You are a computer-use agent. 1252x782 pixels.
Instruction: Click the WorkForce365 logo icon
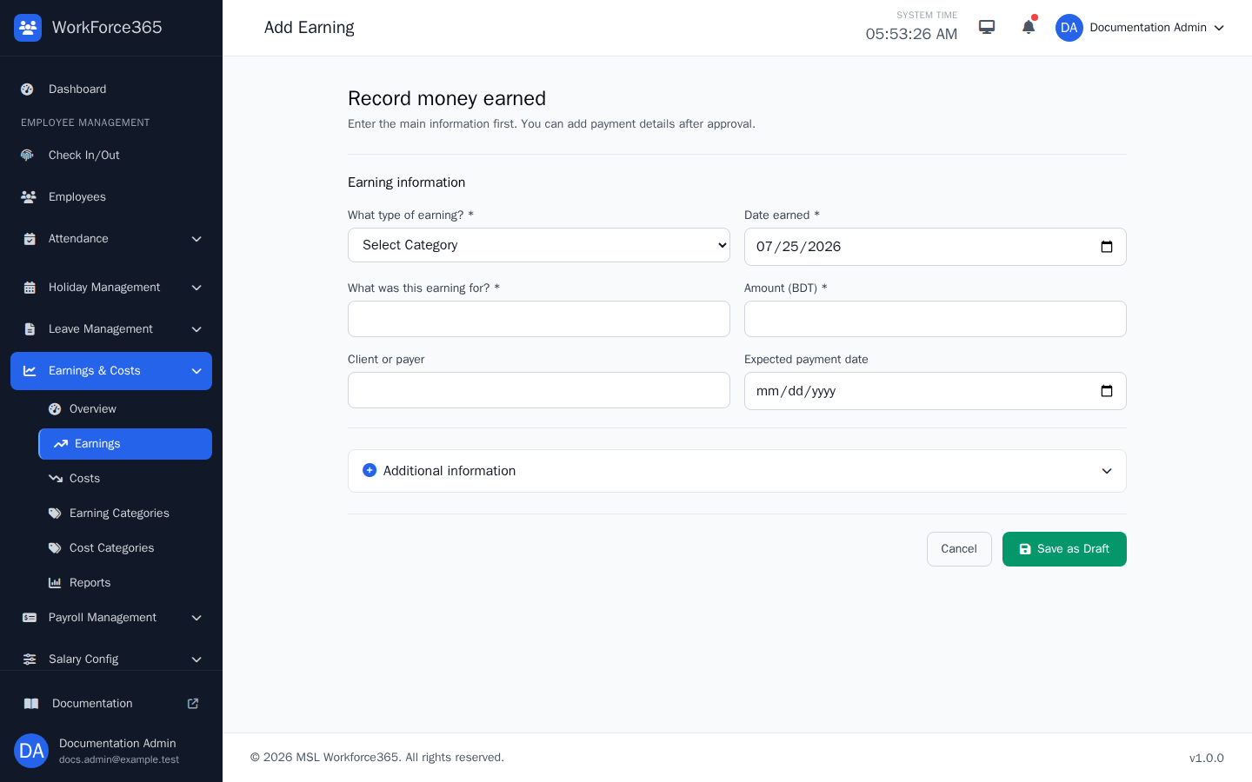pos(28,28)
